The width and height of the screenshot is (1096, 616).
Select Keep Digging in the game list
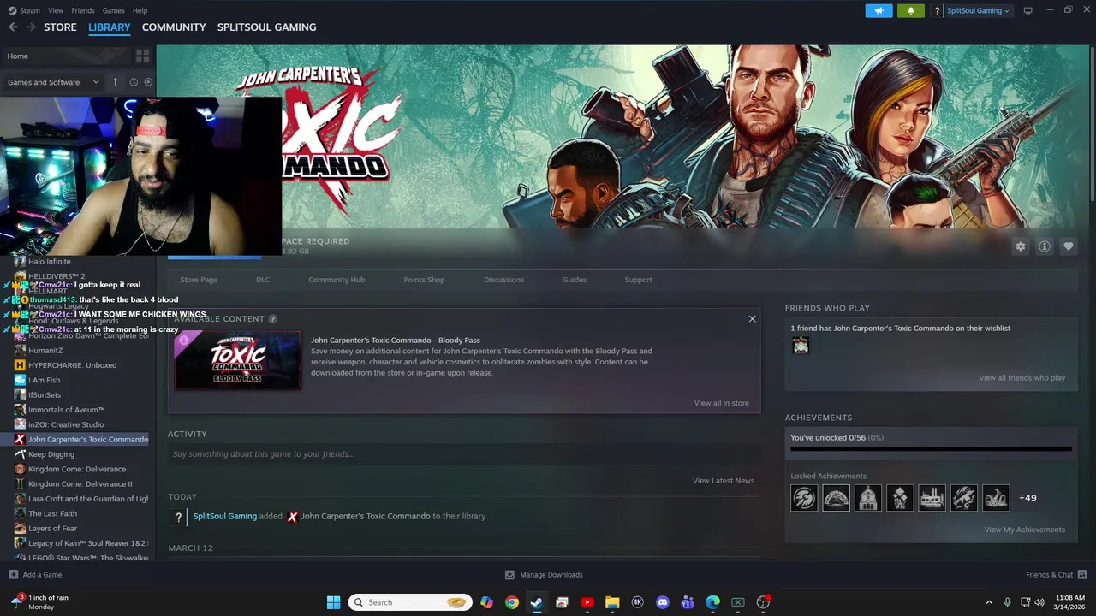[51, 454]
